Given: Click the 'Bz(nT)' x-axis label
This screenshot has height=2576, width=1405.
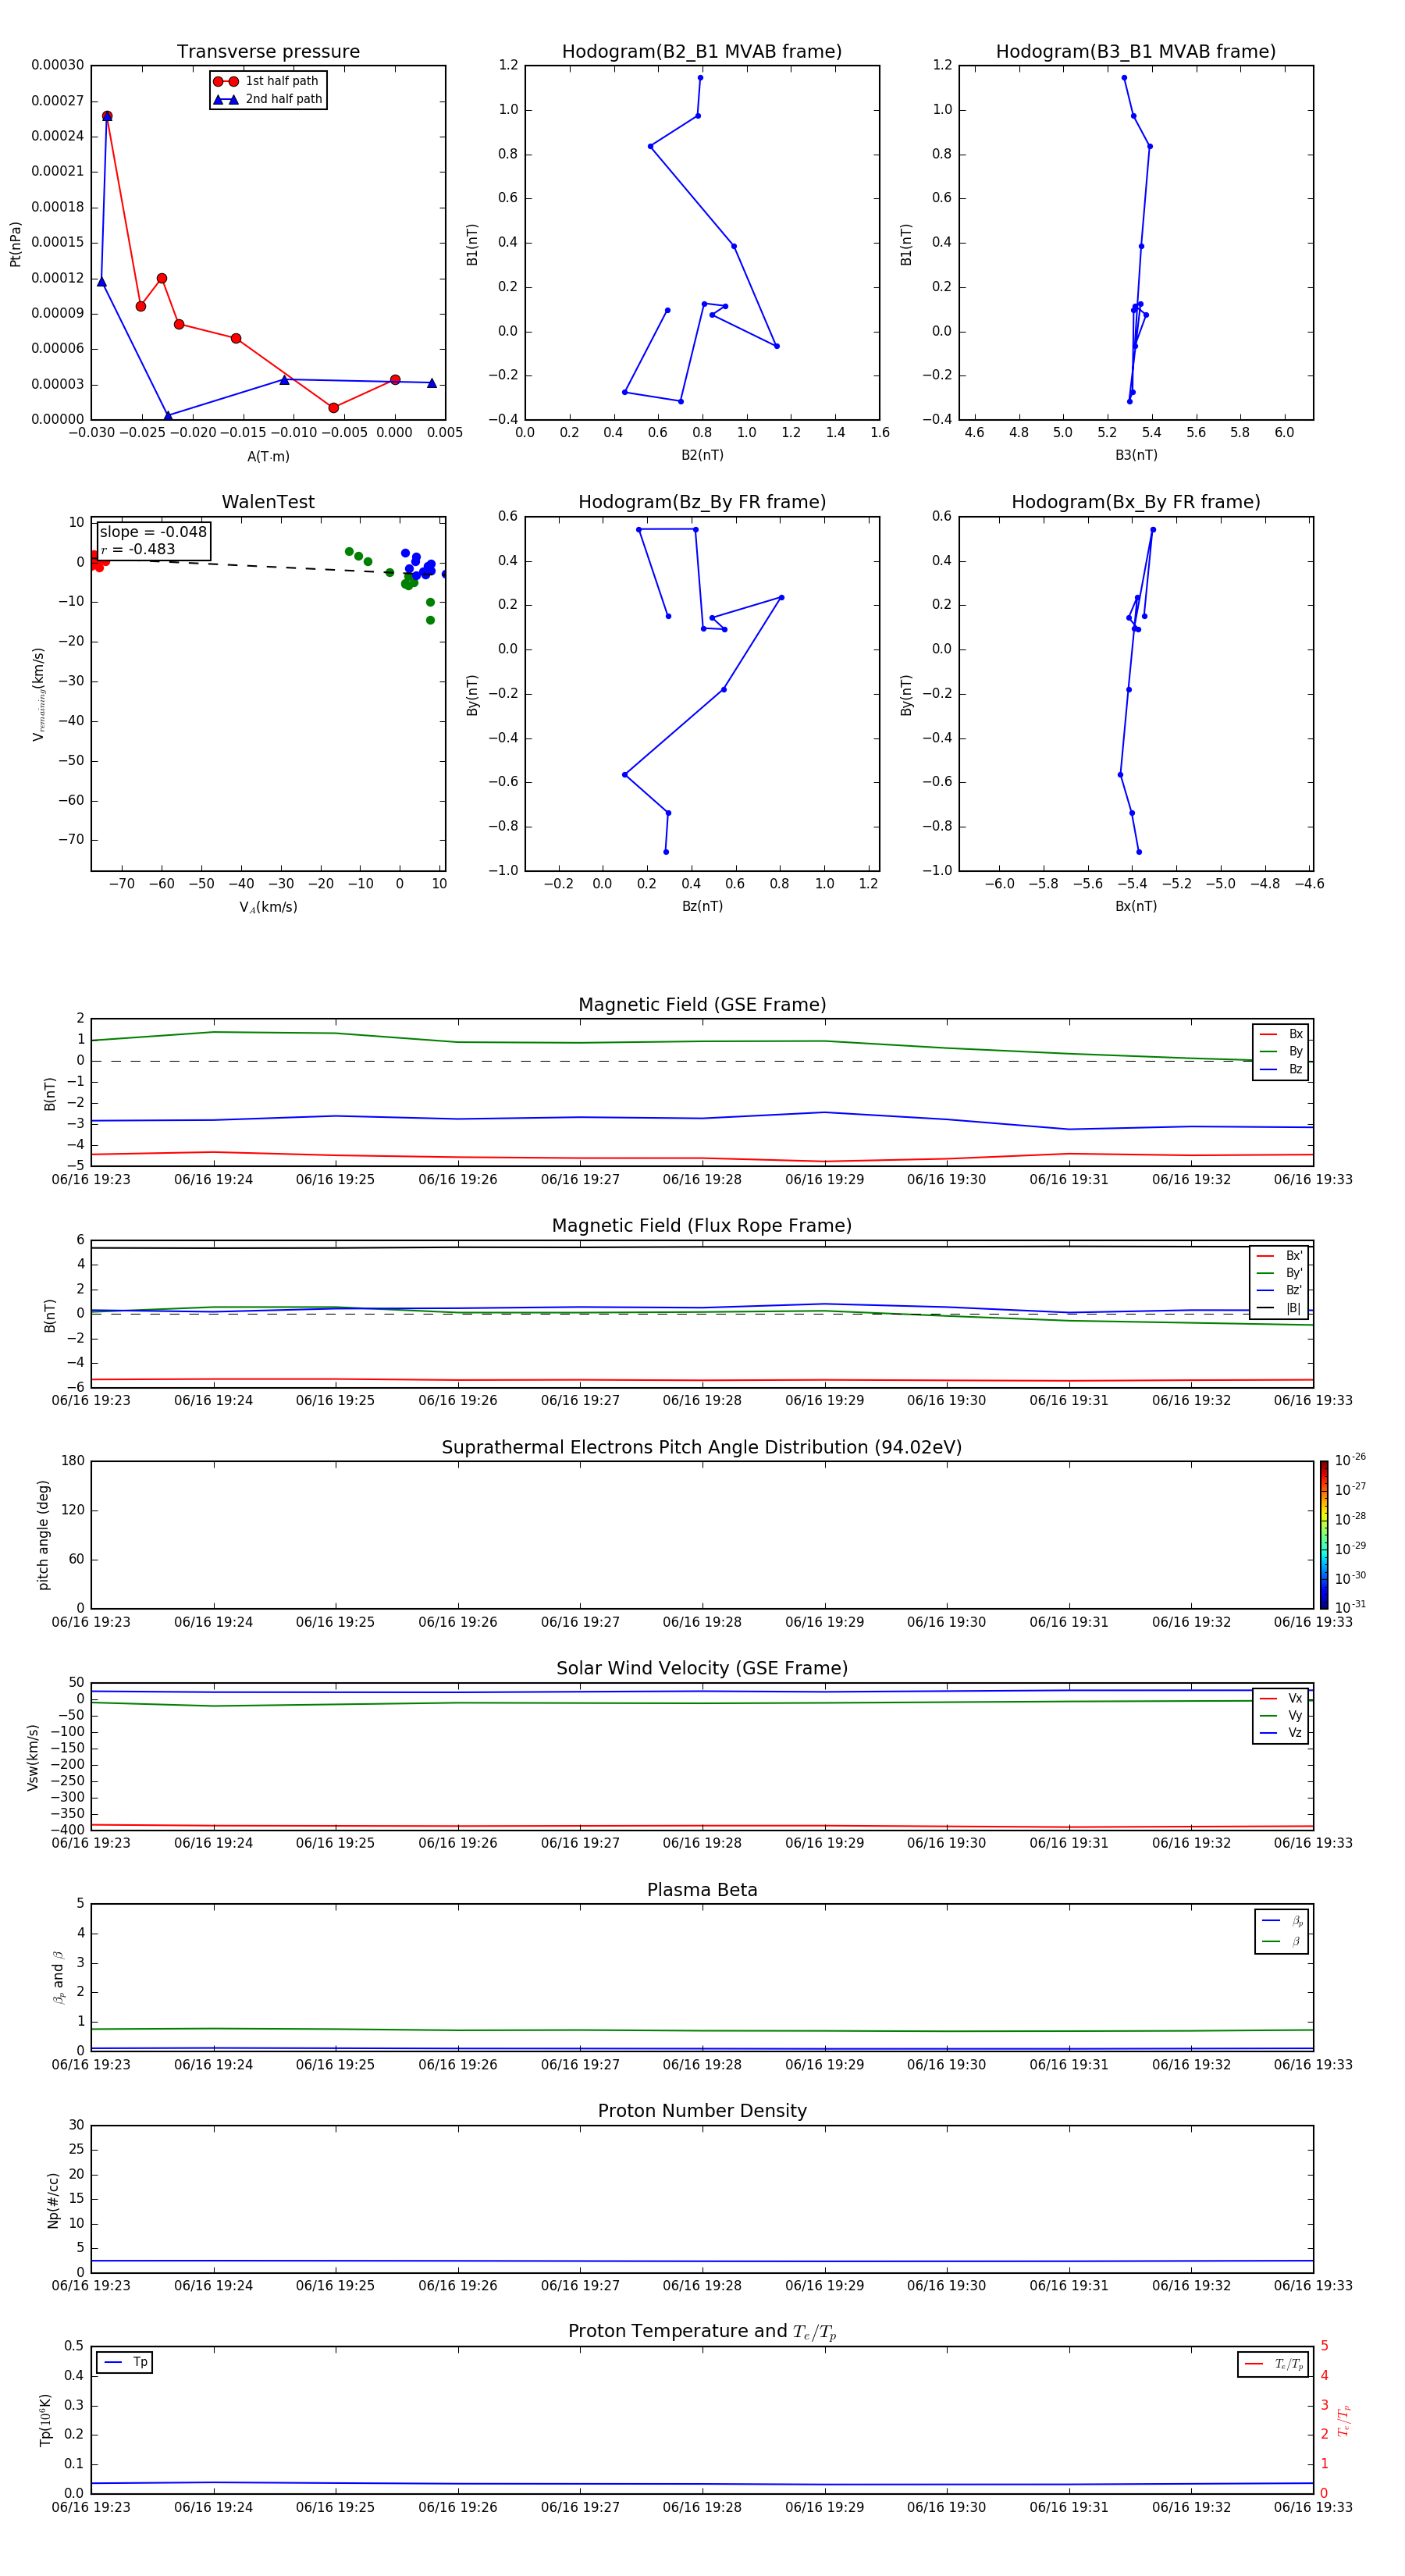Looking at the screenshot, I should [702, 906].
